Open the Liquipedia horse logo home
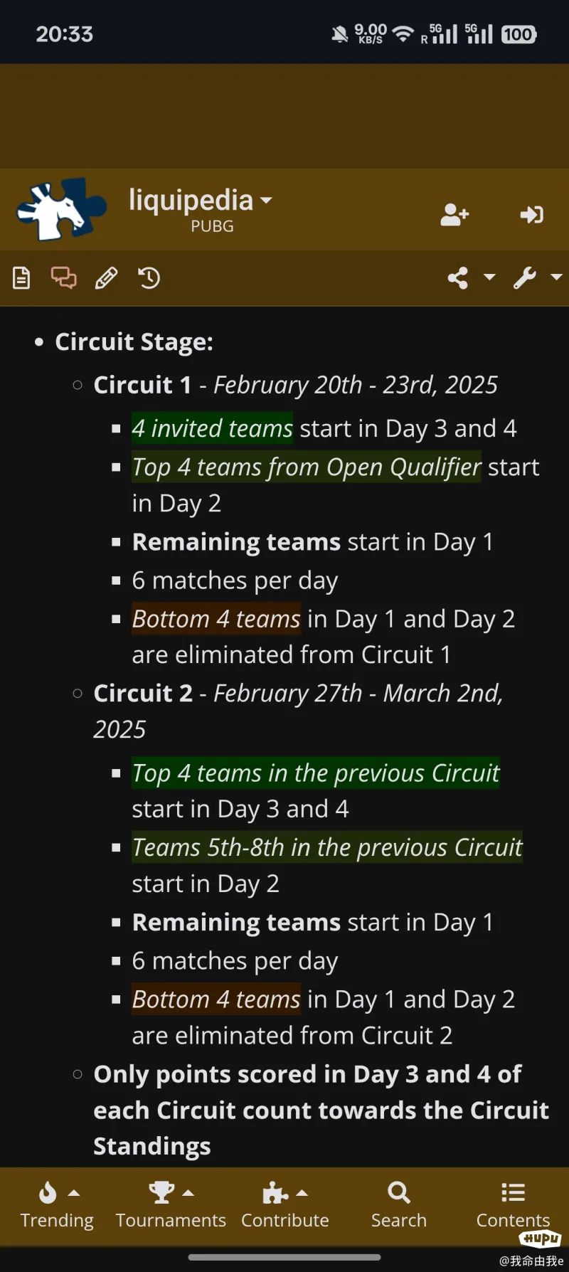 click(x=61, y=209)
